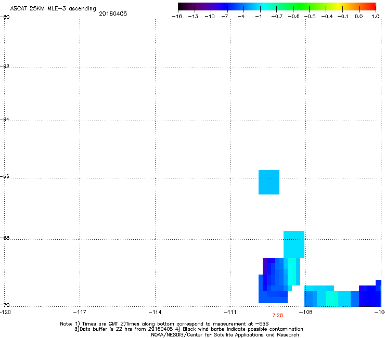Click the black end of the colorbar

(182, 7)
